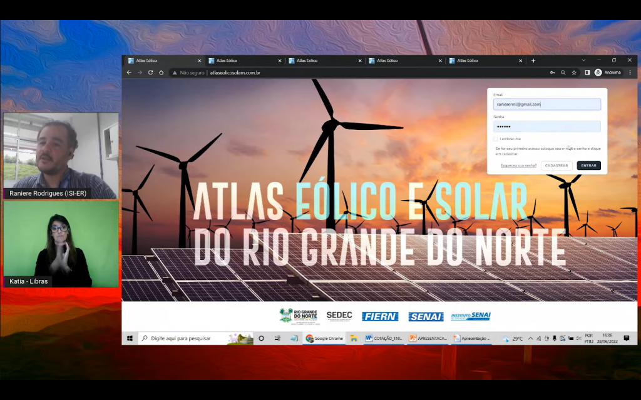Open the browser side panel icon
Screen dimensions: 641x400
click(x=587, y=72)
